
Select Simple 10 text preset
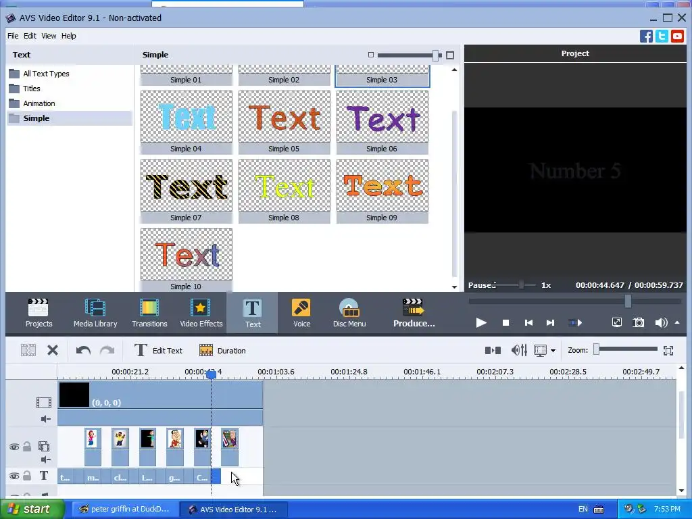click(x=187, y=259)
